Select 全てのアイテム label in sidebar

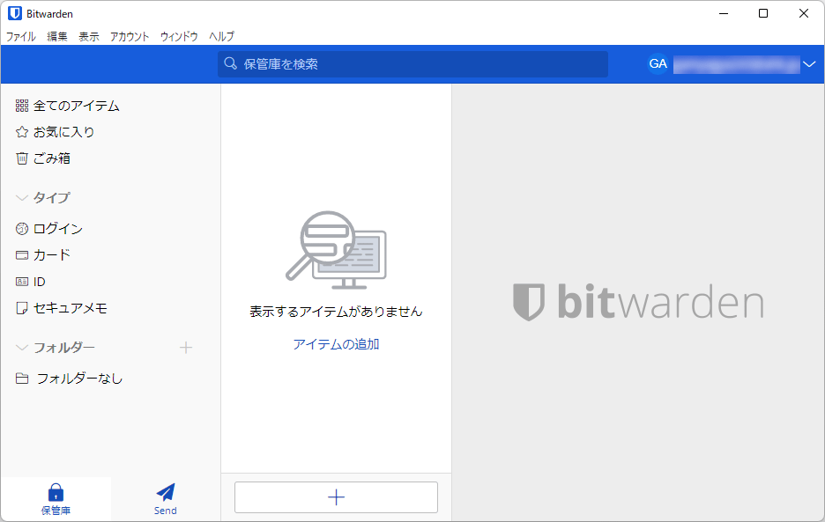tap(77, 106)
